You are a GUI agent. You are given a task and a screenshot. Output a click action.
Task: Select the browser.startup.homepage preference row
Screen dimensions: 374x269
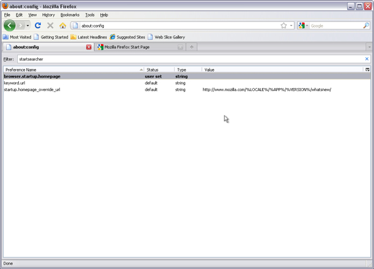tap(187, 76)
